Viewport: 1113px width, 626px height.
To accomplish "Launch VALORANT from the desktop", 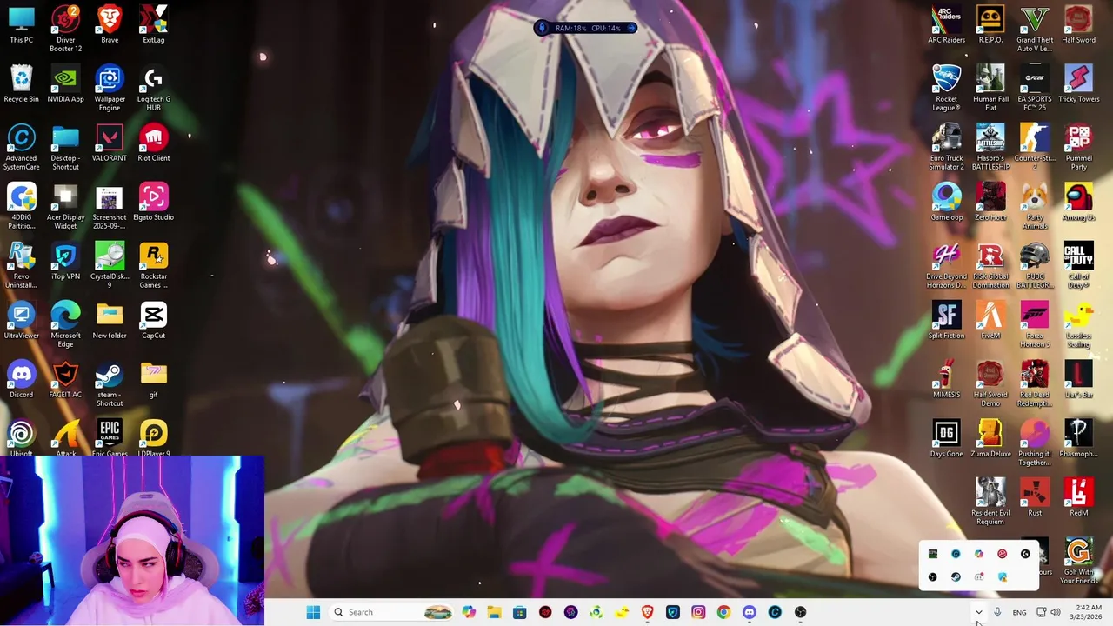I will (110, 143).
